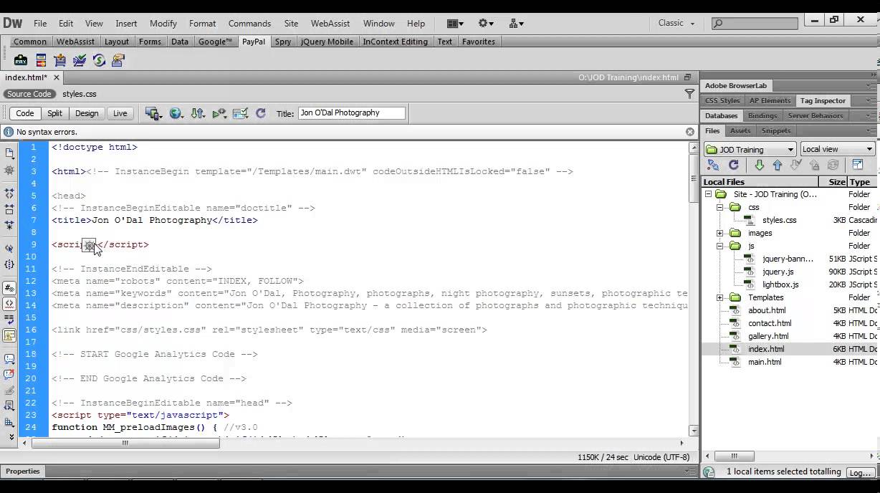Click the document Title input field

(351, 113)
